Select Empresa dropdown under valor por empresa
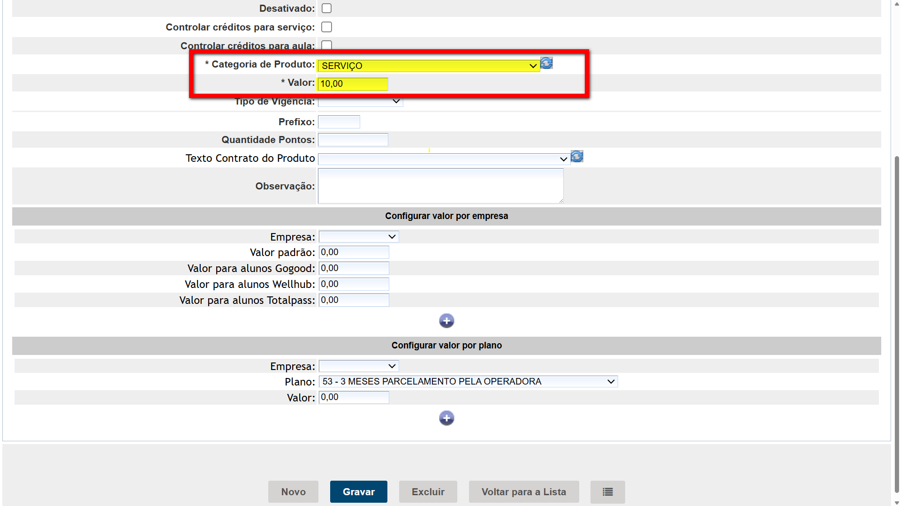900x506 pixels. coord(359,237)
